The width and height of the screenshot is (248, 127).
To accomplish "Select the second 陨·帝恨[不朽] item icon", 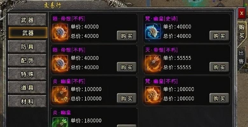I will pos(60,63).
